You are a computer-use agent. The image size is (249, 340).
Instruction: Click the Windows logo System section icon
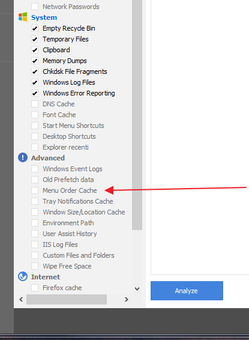(x=23, y=17)
